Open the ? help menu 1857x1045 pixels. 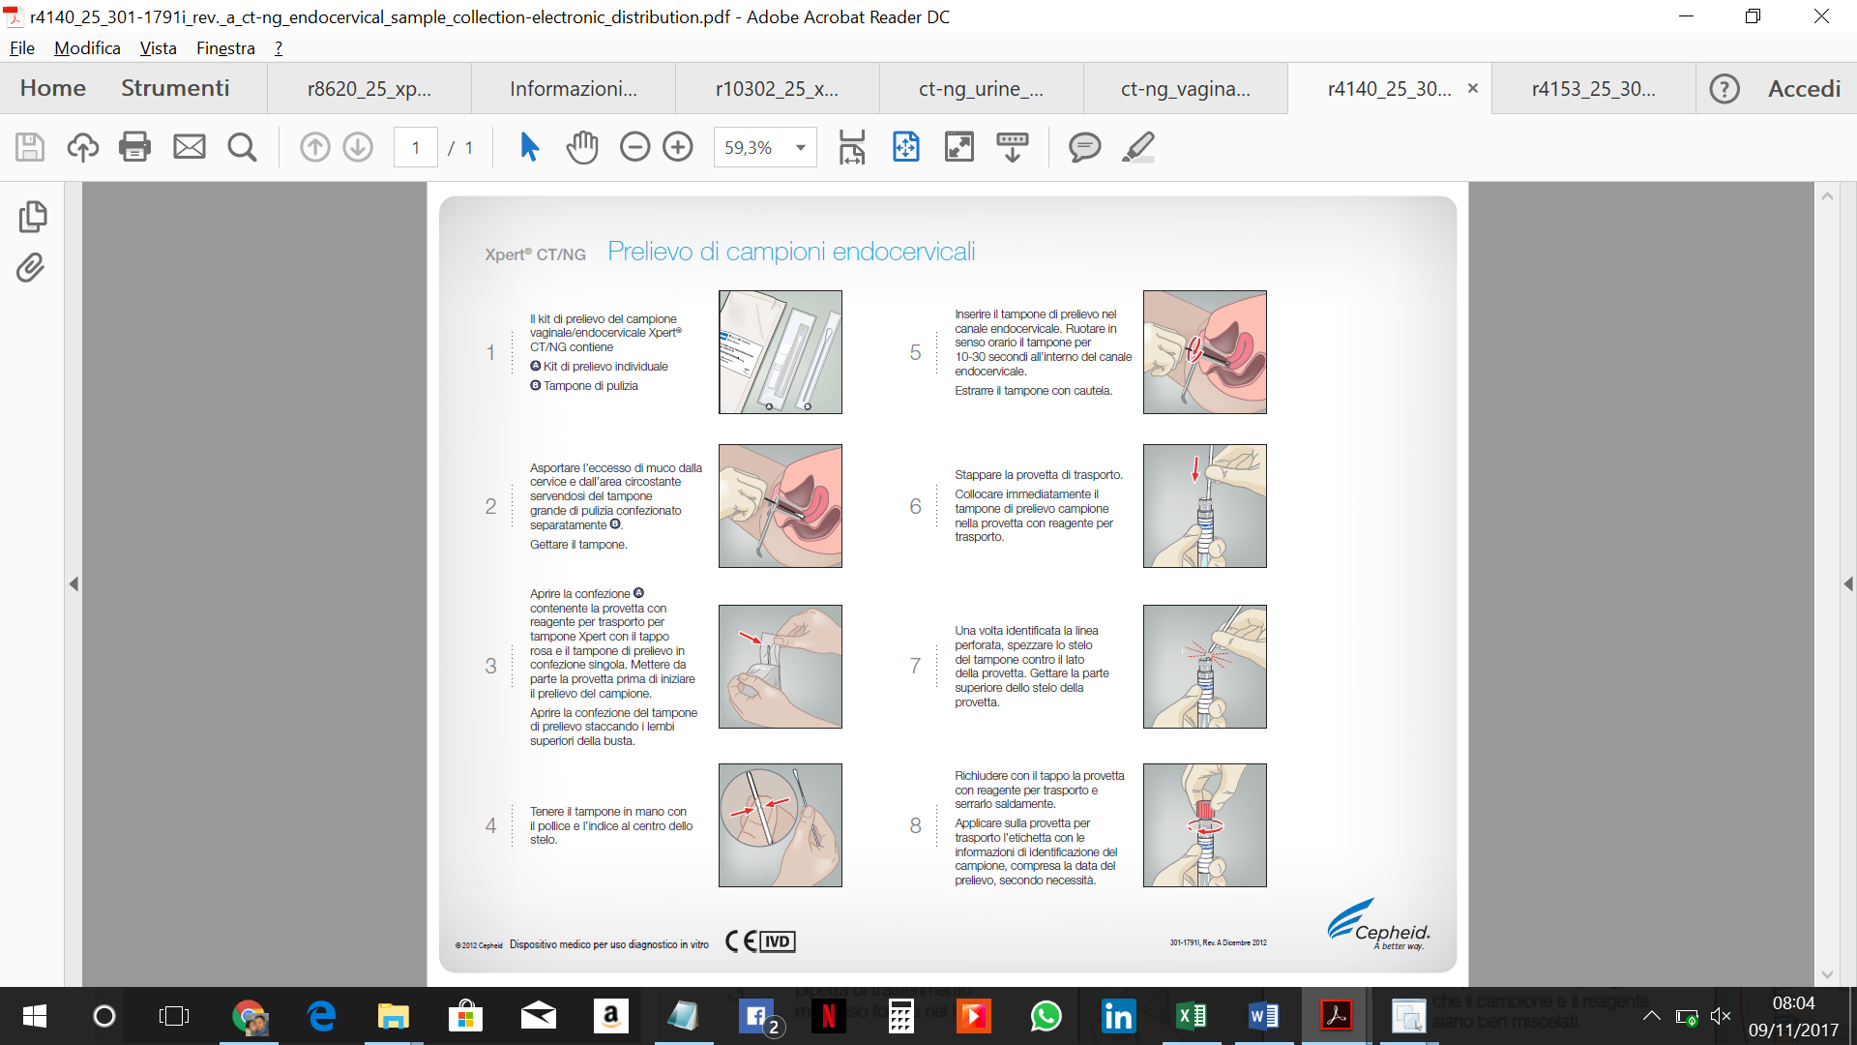coord(279,48)
